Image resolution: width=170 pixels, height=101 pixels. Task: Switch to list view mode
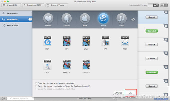click(166, 5)
